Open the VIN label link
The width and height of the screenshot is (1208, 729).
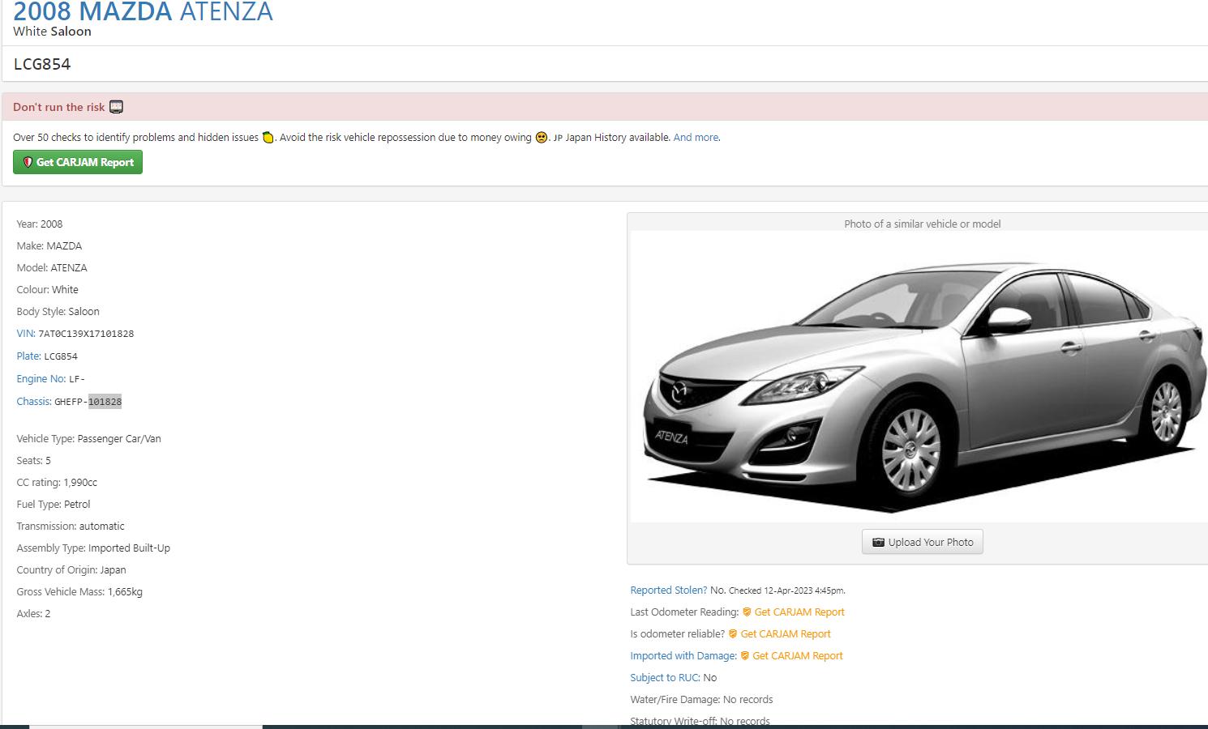25,333
